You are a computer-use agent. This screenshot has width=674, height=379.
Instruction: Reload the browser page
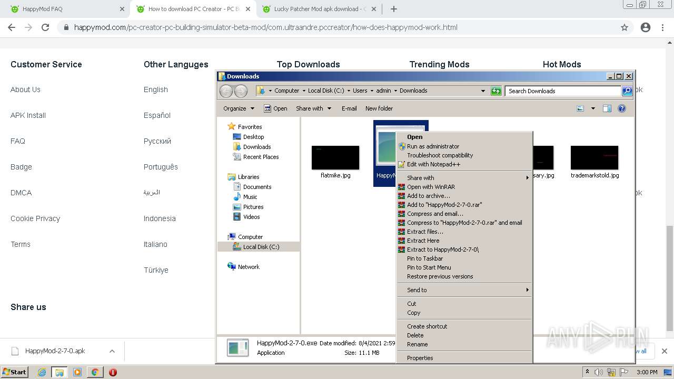tap(45, 27)
